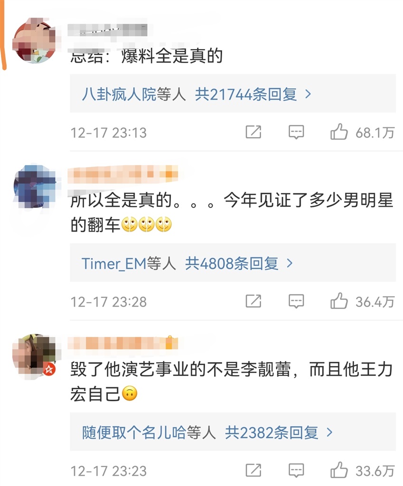Open Timer_EM user profile link
The height and width of the screenshot is (486, 403).
pyautogui.click(x=114, y=263)
